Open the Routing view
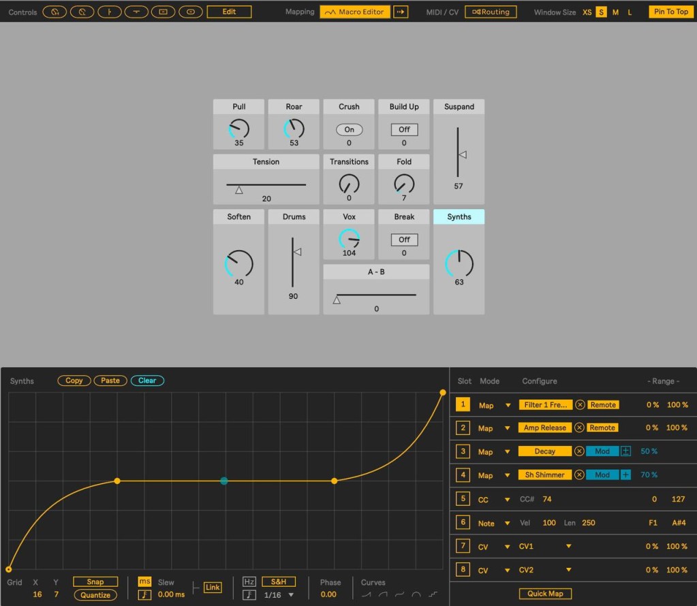 491,12
